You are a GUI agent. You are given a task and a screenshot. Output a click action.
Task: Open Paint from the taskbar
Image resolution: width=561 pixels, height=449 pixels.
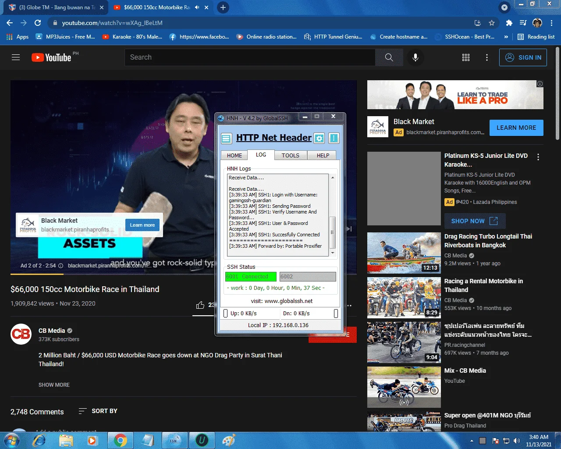click(x=228, y=440)
